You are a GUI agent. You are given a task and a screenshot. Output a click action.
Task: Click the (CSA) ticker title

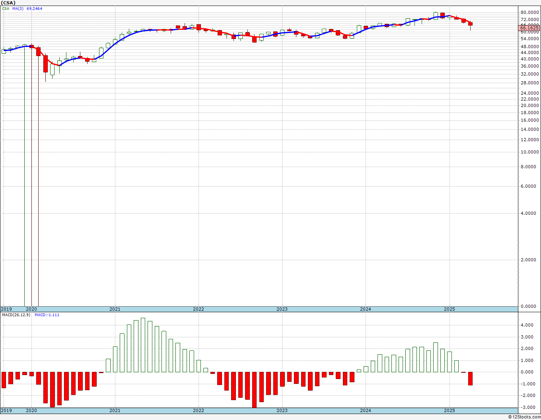pyautogui.click(x=8, y=3)
